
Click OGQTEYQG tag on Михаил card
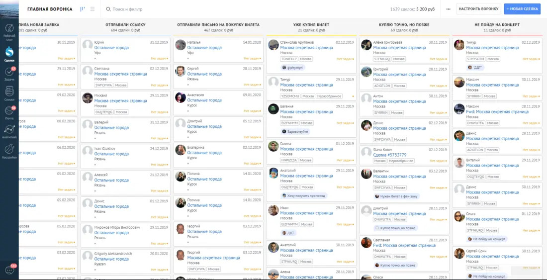(103, 112)
